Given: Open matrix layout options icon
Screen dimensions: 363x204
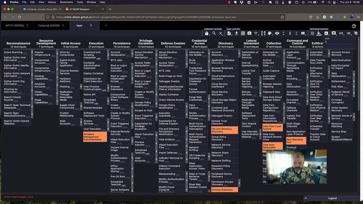Looking at the screenshot, I should (x=303, y=33).
